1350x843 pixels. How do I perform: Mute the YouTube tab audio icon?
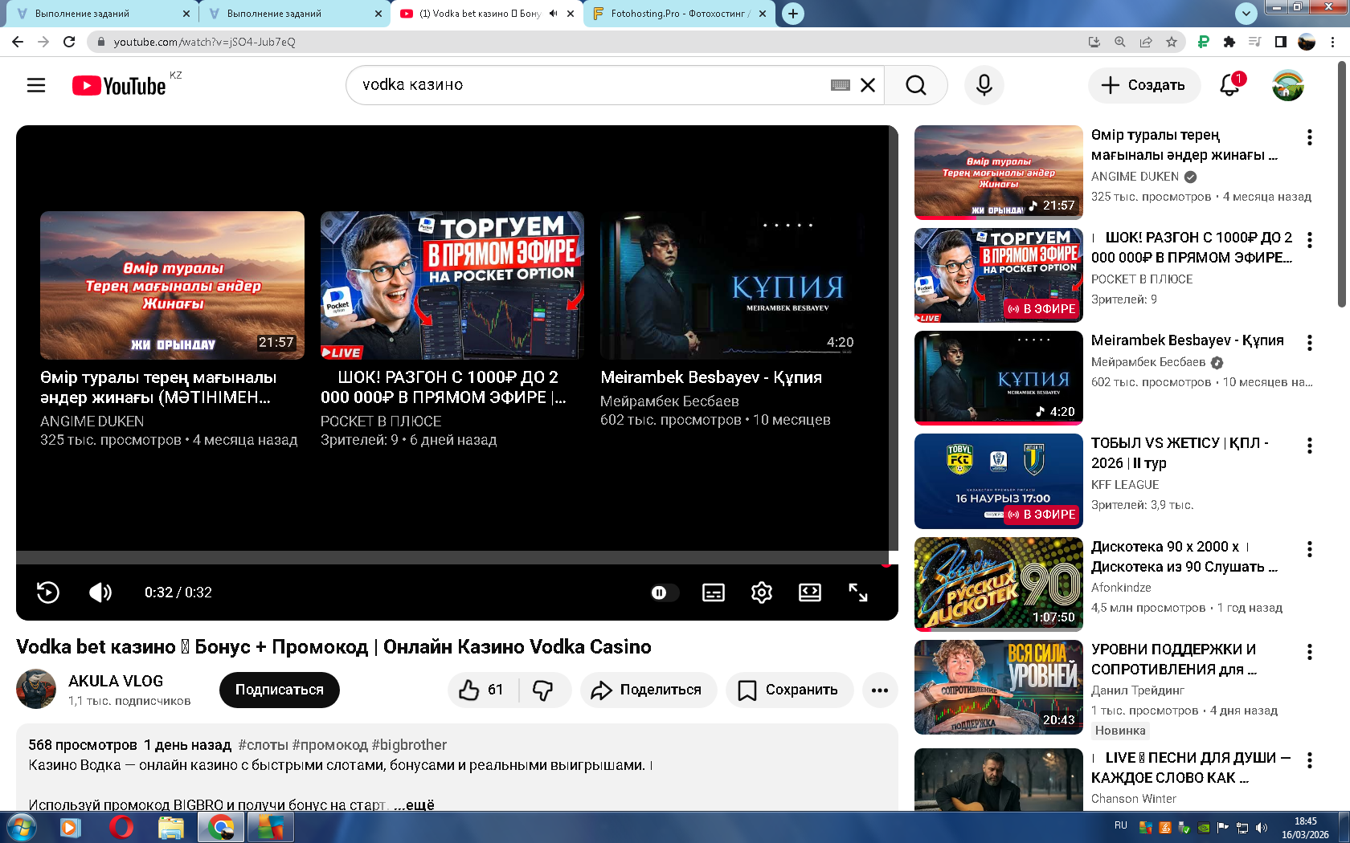553,14
